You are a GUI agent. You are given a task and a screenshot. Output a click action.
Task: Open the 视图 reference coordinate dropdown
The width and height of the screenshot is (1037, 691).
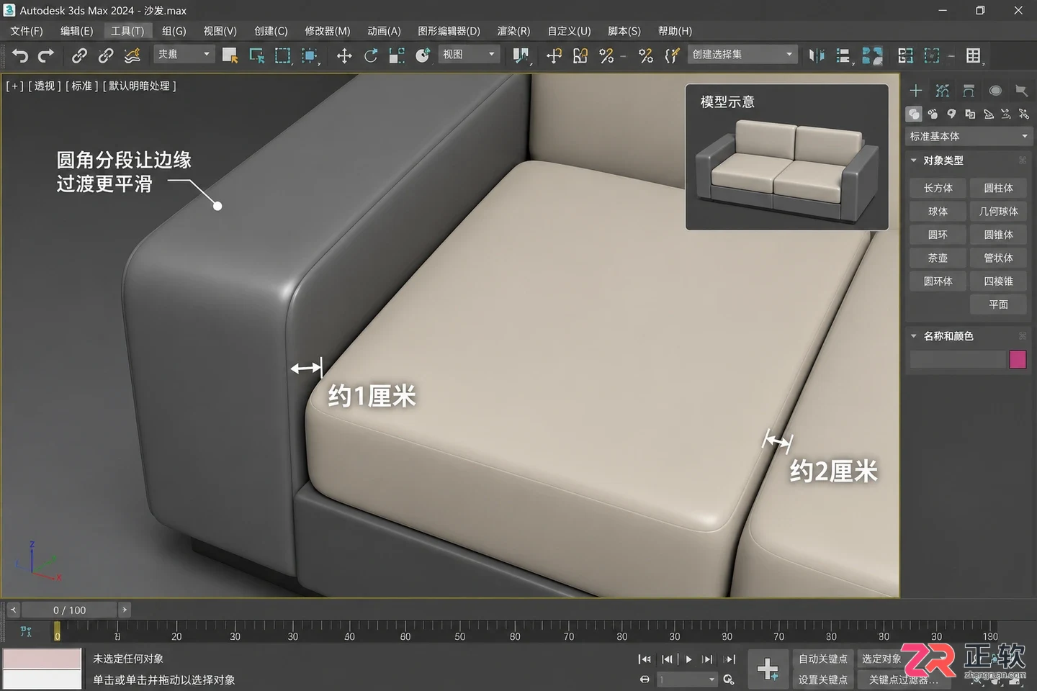469,54
